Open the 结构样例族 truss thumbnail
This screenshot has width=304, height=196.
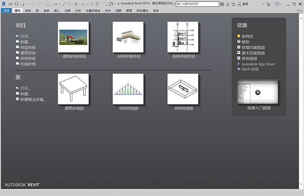128,89
